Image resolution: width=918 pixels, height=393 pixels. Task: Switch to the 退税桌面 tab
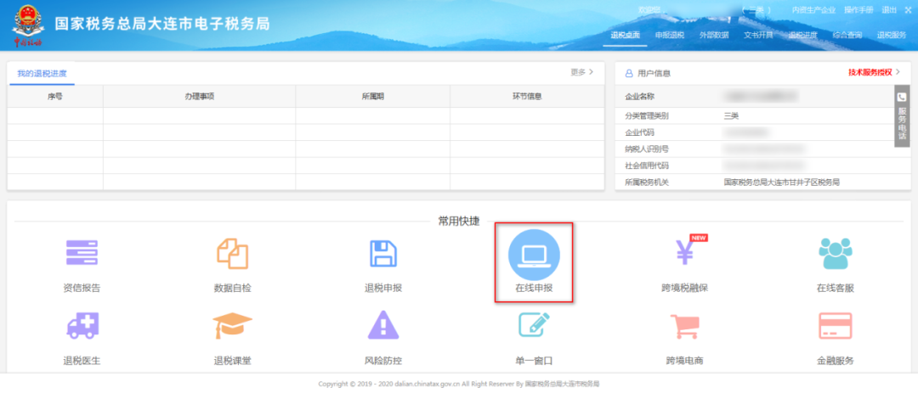click(625, 35)
